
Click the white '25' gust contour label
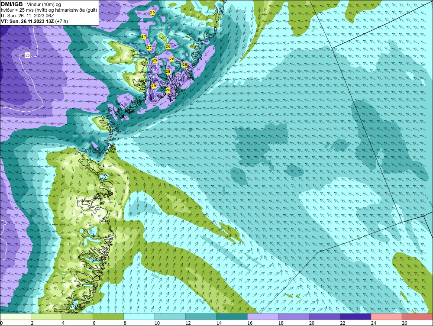28,55
